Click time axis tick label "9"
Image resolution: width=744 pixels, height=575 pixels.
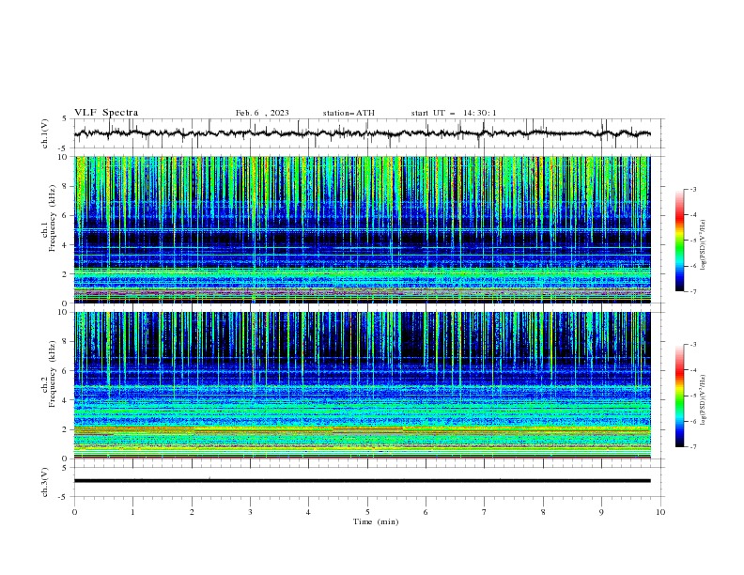click(x=601, y=512)
